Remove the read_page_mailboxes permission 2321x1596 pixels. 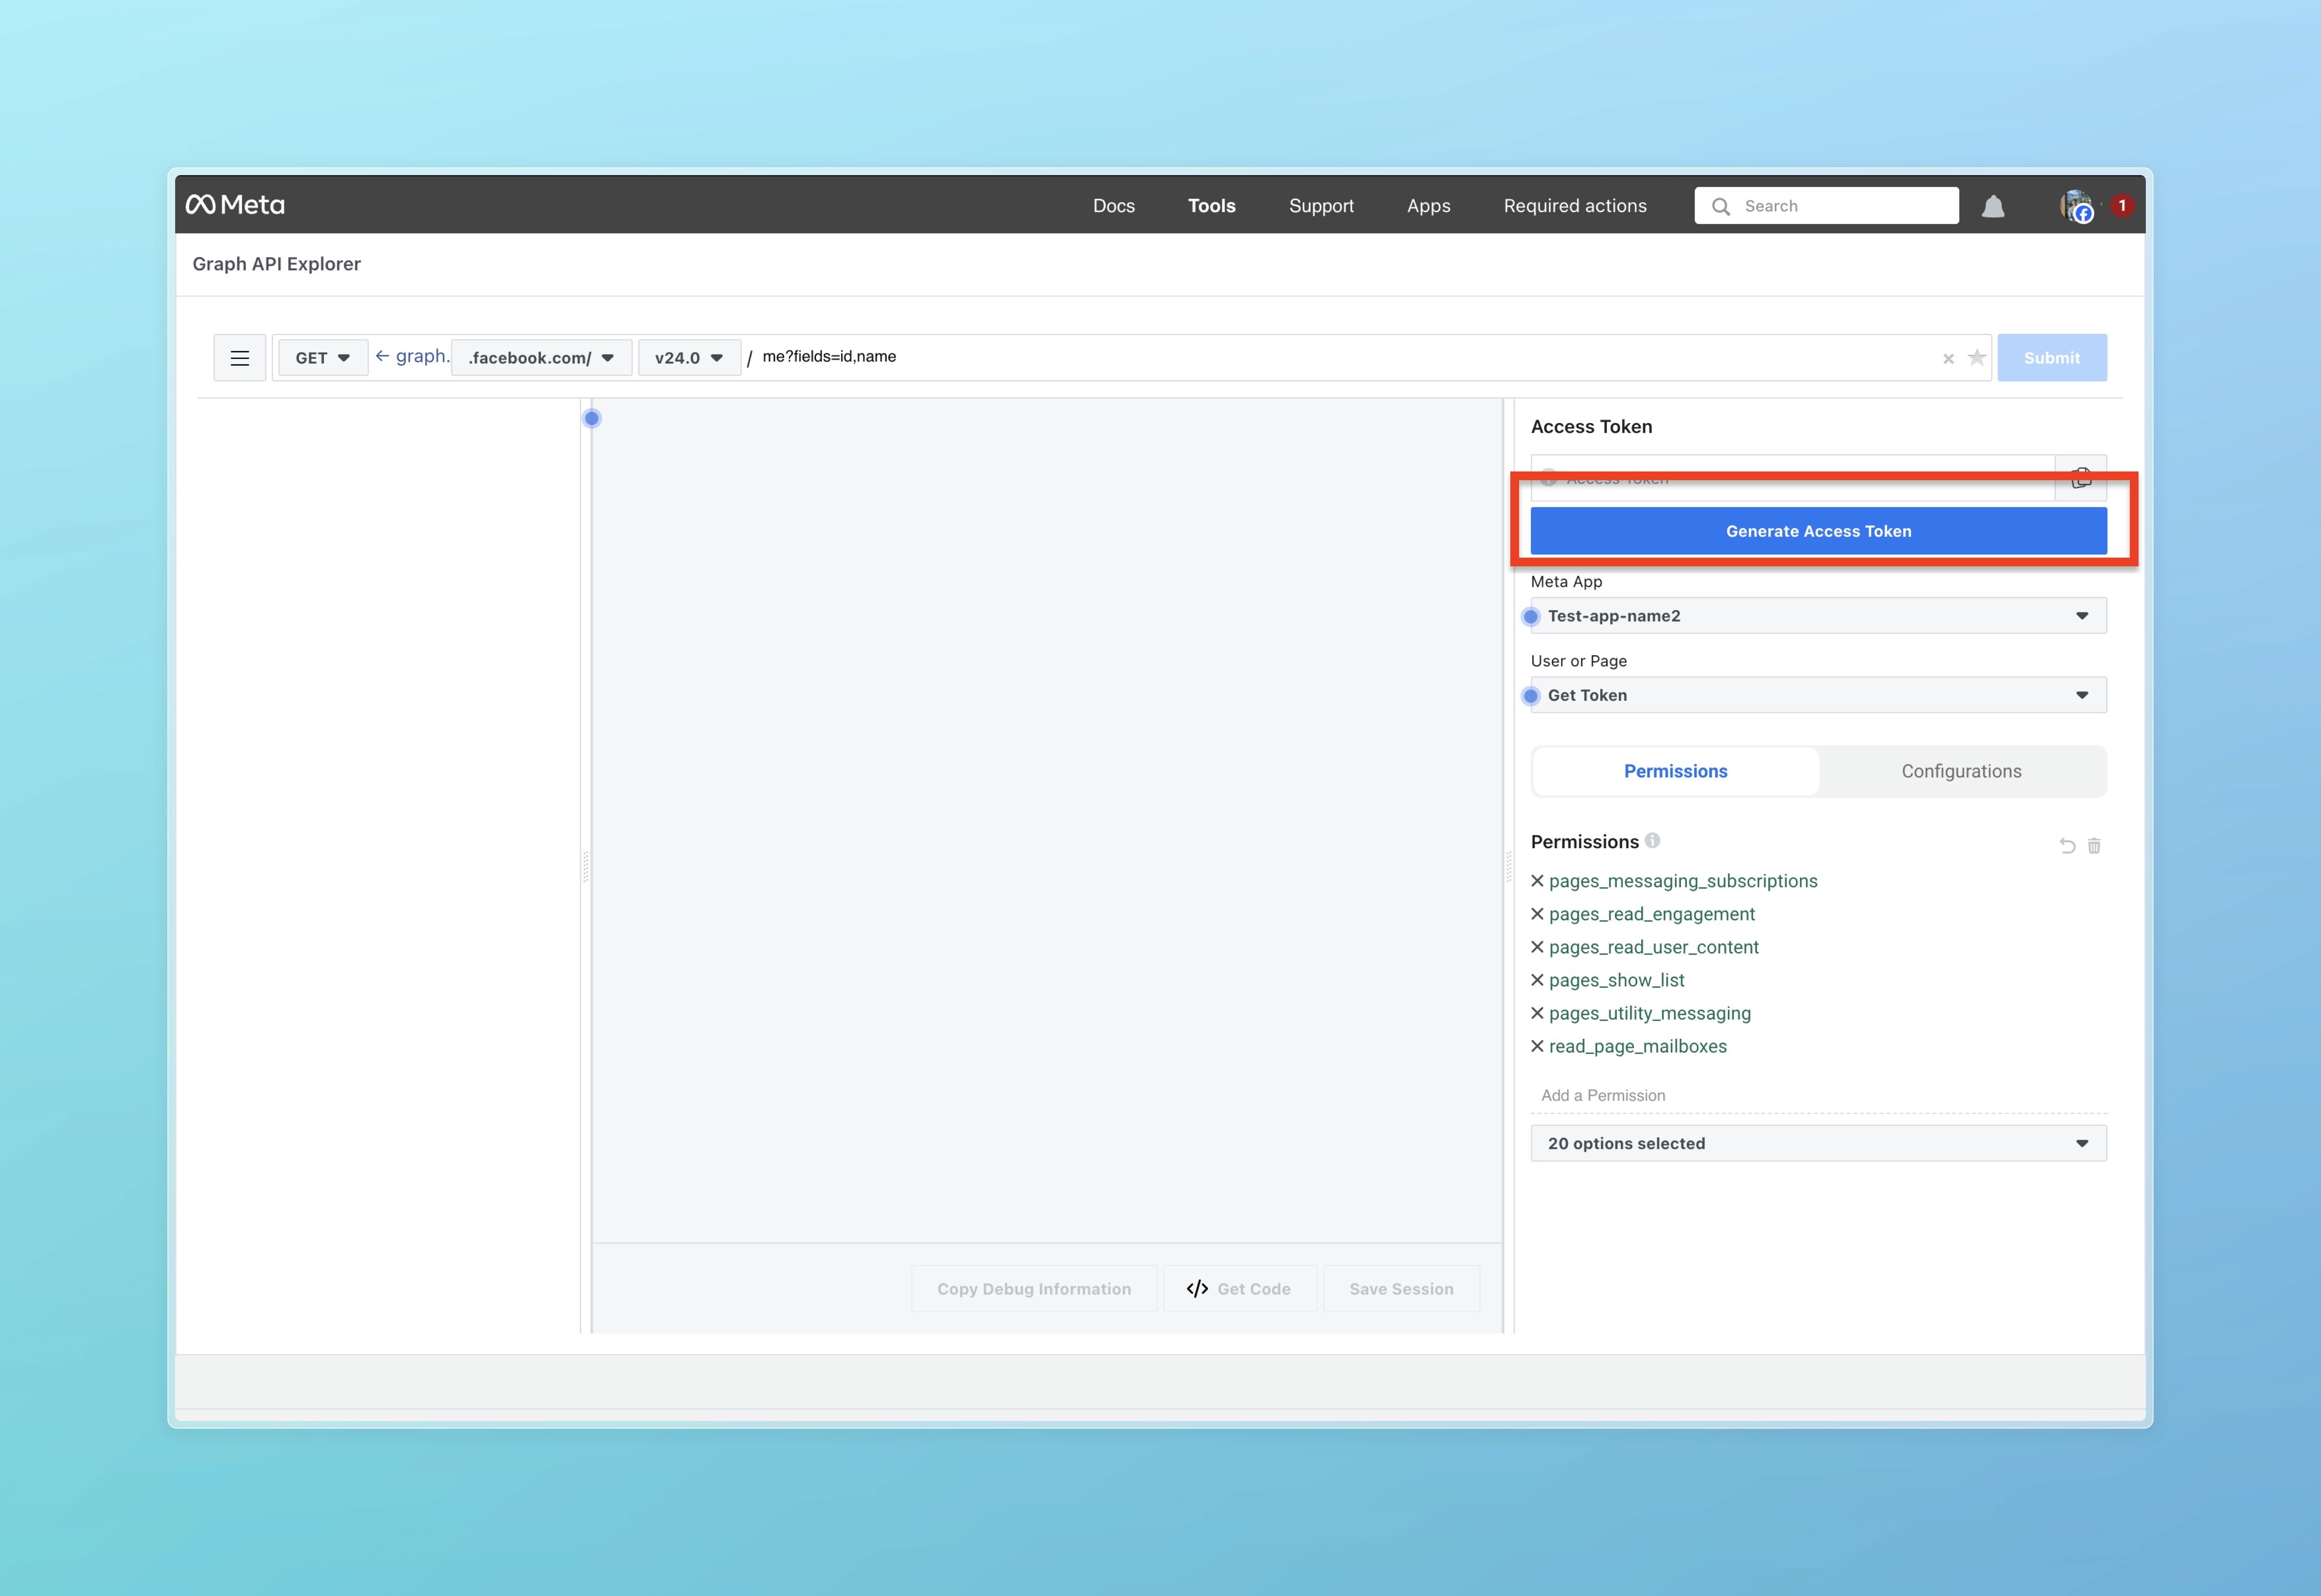click(1538, 1046)
